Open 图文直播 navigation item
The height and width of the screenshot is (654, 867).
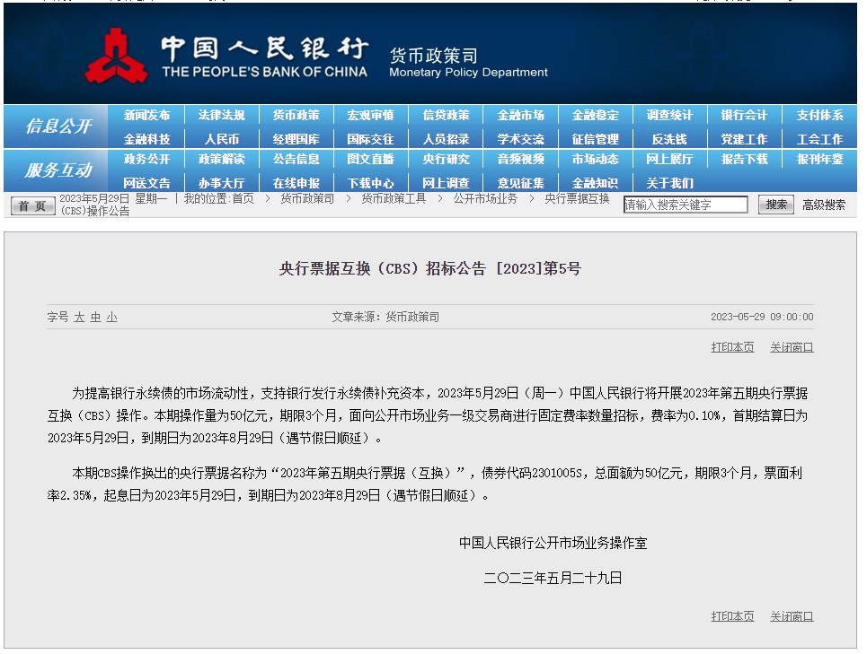point(370,160)
